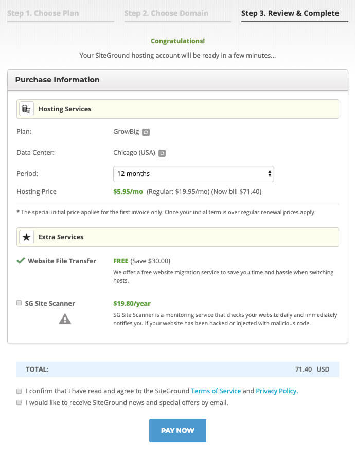Click the Congratulations! heading
This screenshot has width=355, height=458.
[x=178, y=41]
